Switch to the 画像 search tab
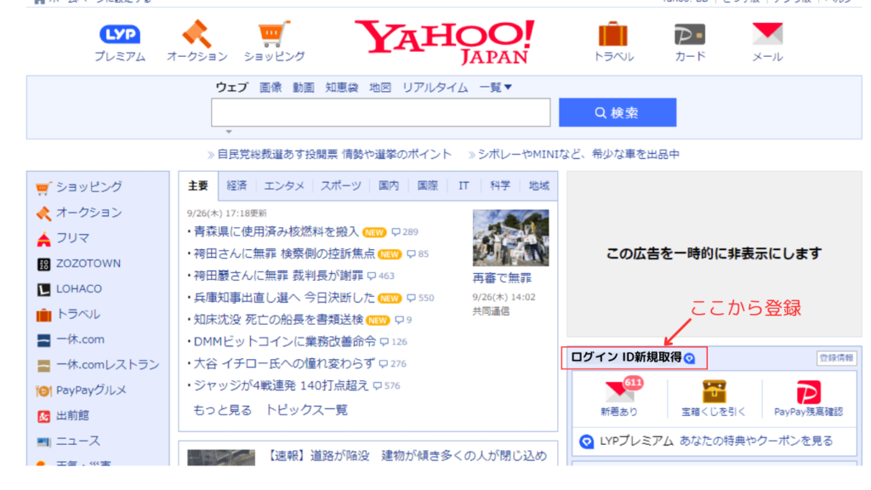 click(271, 86)
